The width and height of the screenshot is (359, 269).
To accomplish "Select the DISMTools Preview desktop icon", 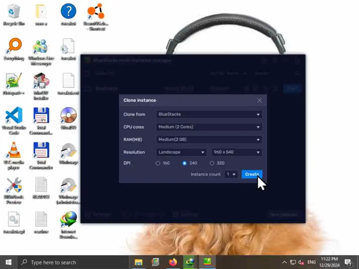I will pyautogui.click(x=14, y=191).
